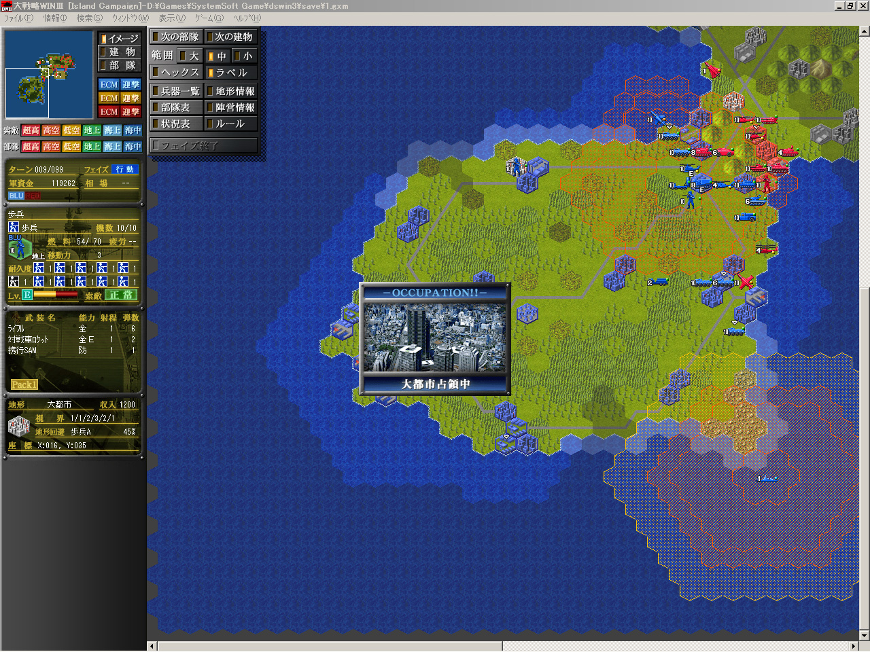Select the 部隊 minimap mode
The image size is (870, 652).
[x=120, y=66]
